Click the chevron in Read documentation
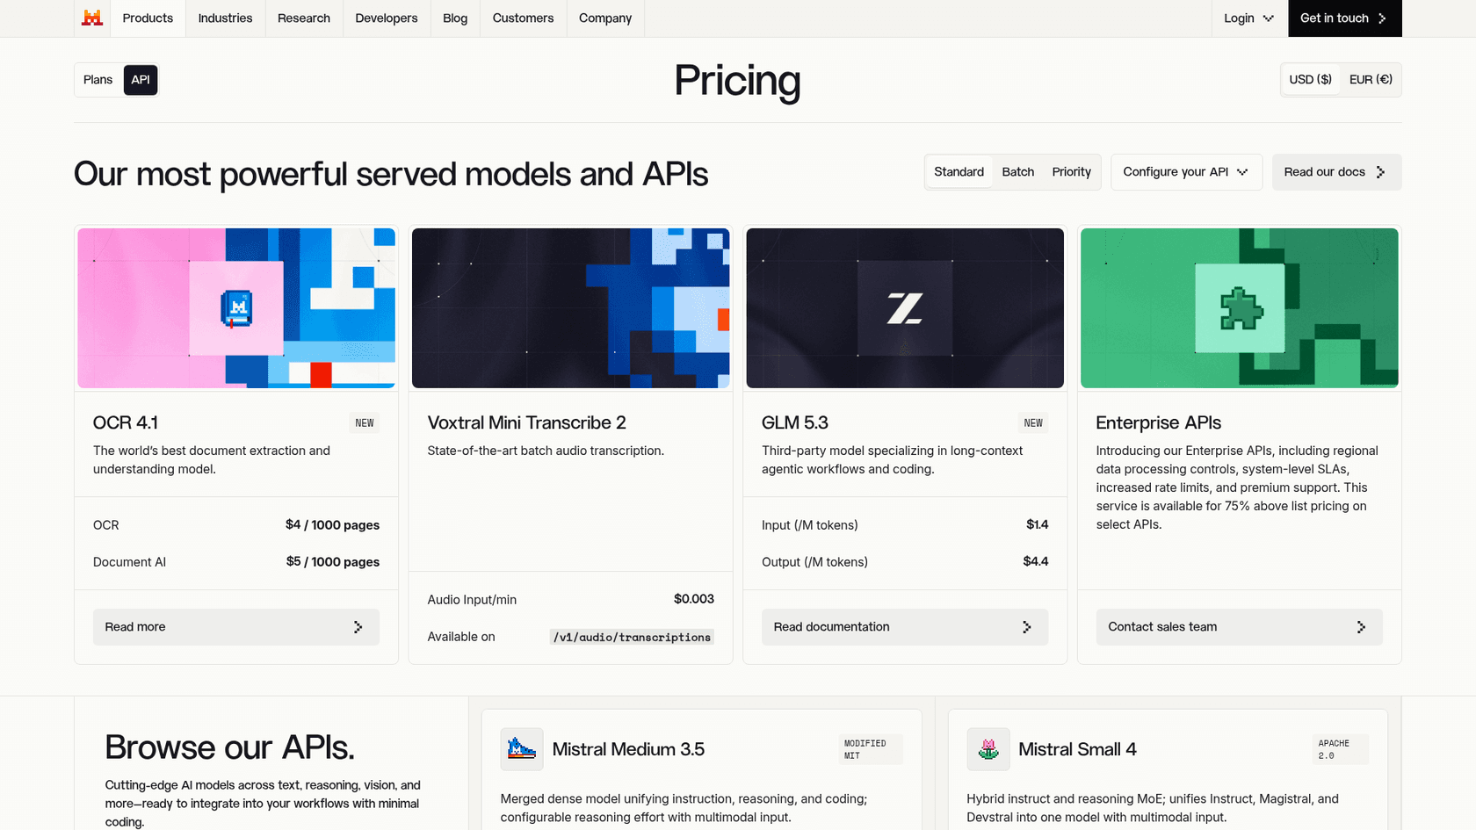This screenshot has width=1476, height=830. pyautogui.click(x=1026, y=627)
